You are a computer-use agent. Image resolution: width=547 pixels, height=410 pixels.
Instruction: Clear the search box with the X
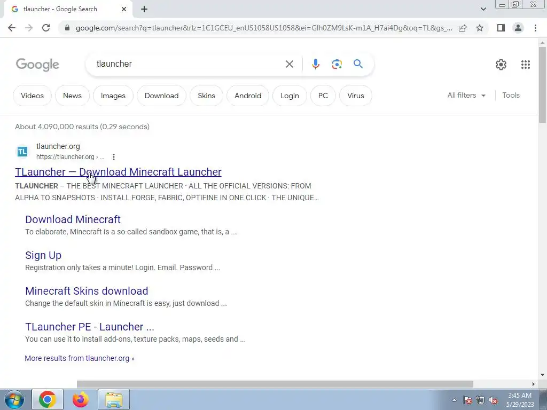(x=289, y=64)
